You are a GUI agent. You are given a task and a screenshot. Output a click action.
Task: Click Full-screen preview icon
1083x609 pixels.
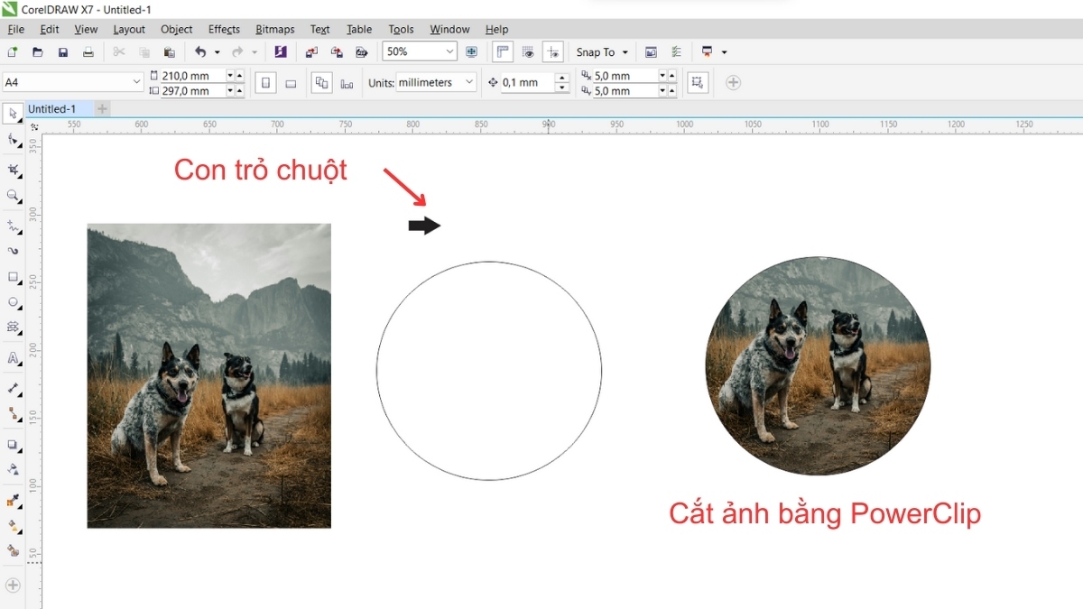[x=471, y=52]
